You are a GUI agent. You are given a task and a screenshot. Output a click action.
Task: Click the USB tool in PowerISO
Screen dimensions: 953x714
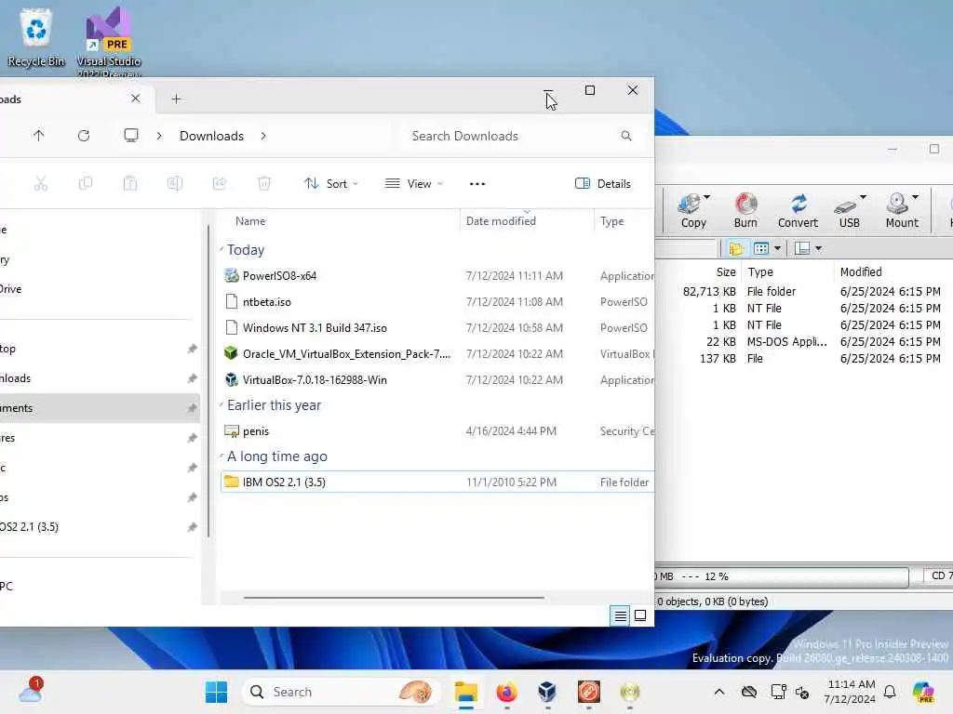point(849,210)
